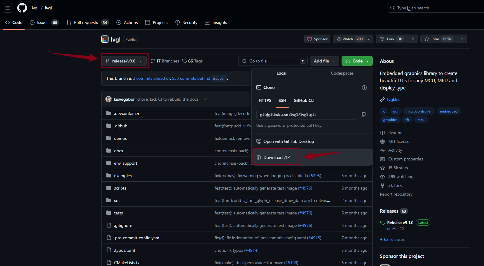View the commit check status checkmark
This screenshot has width=484, height=266.
[205, 99]
